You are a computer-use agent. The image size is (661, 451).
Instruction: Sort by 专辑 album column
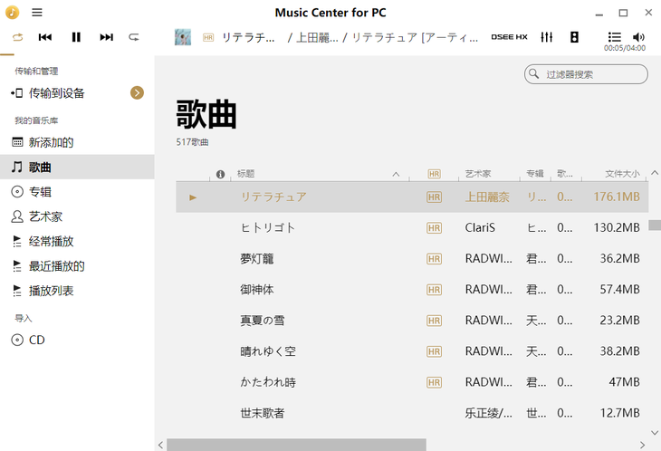(535, 174)
